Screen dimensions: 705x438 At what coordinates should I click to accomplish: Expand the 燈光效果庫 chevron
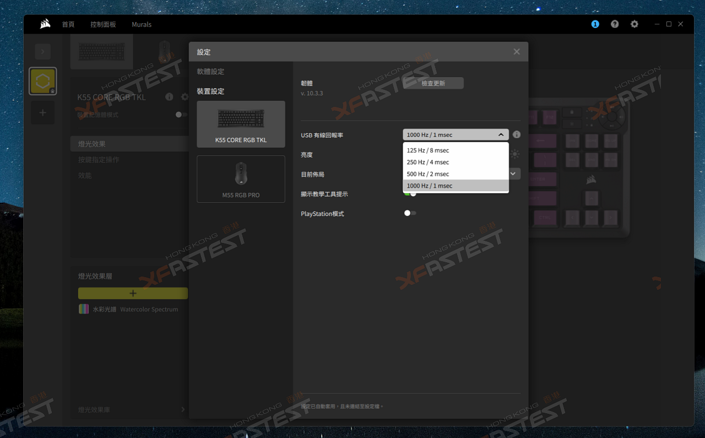coord(183,409)
